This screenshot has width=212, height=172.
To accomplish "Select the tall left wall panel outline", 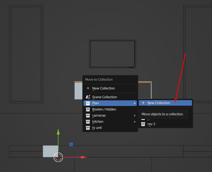I will click(x=26, y=54).
